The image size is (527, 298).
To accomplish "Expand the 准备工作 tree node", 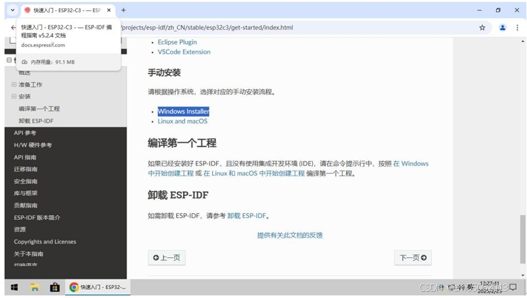I will (x=14, y=84).
